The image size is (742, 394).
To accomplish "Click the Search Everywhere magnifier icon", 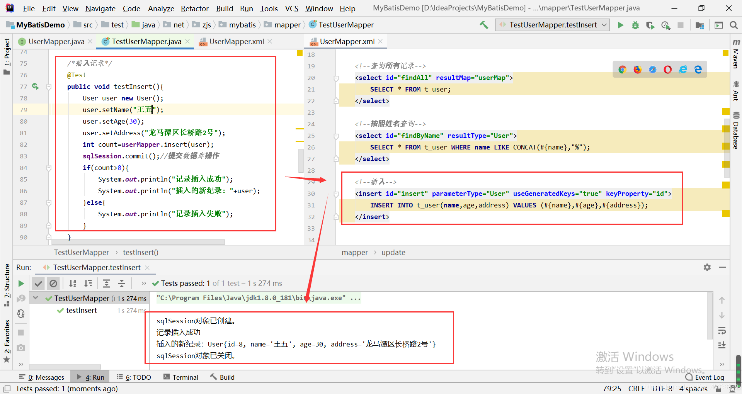I will pyautogui.click(x=733, y=25).
